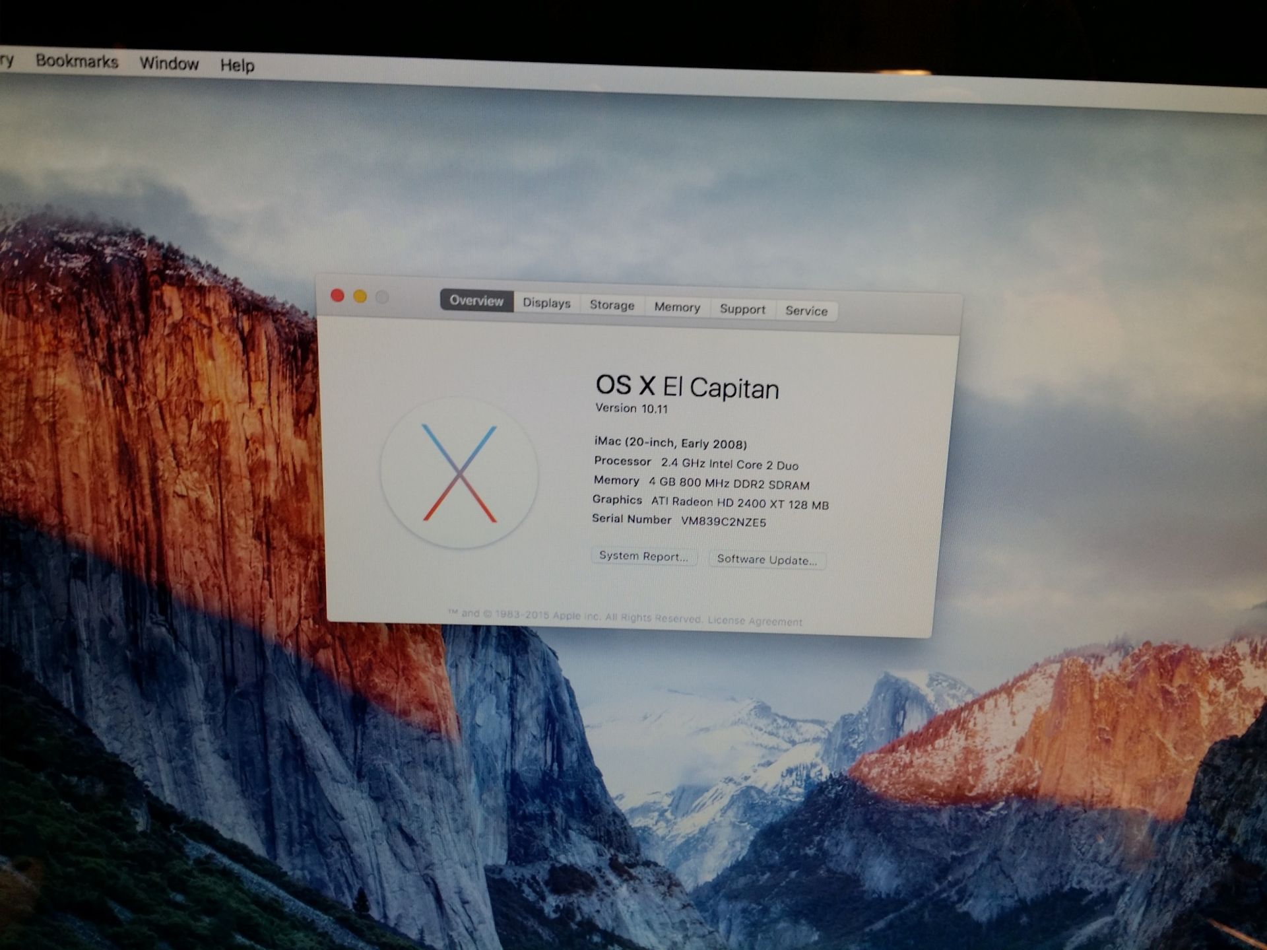Close the About This Mac window
The width and height of the screenshot is (1267, 950).
click(337, 295)
